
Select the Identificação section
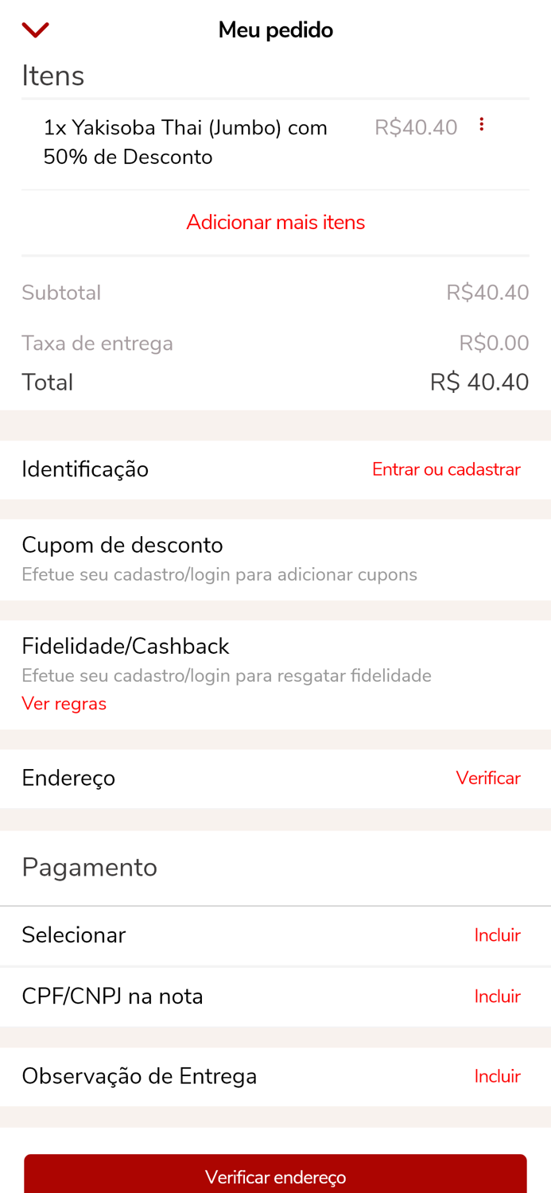(x=85, y=469)
